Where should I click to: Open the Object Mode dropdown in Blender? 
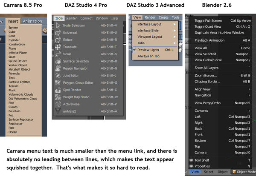coord(244,172)
